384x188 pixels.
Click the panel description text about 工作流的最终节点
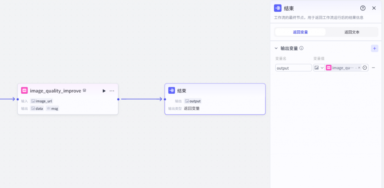(319, 18)
